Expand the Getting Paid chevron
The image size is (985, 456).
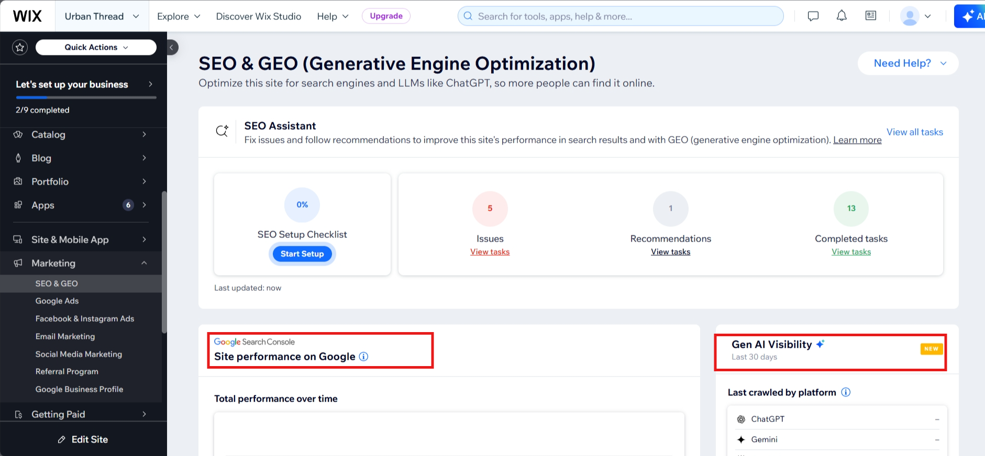(144, 414)
